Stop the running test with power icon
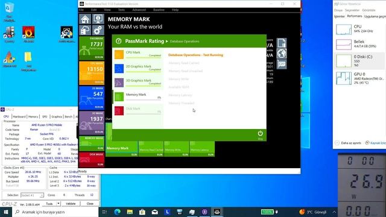The width and height of the screenshot is (386, 217). [260, 134]
